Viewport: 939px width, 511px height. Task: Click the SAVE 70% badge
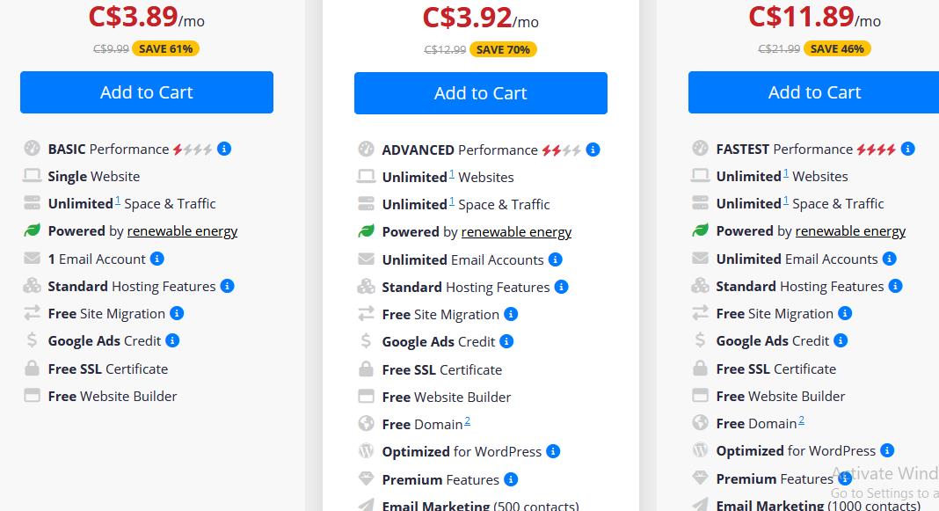click(503, 50)
